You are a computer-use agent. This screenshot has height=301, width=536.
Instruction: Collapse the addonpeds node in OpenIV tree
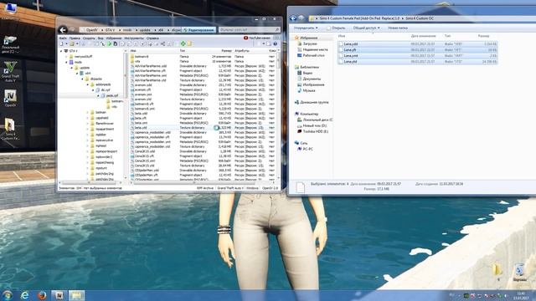point(88,84)
